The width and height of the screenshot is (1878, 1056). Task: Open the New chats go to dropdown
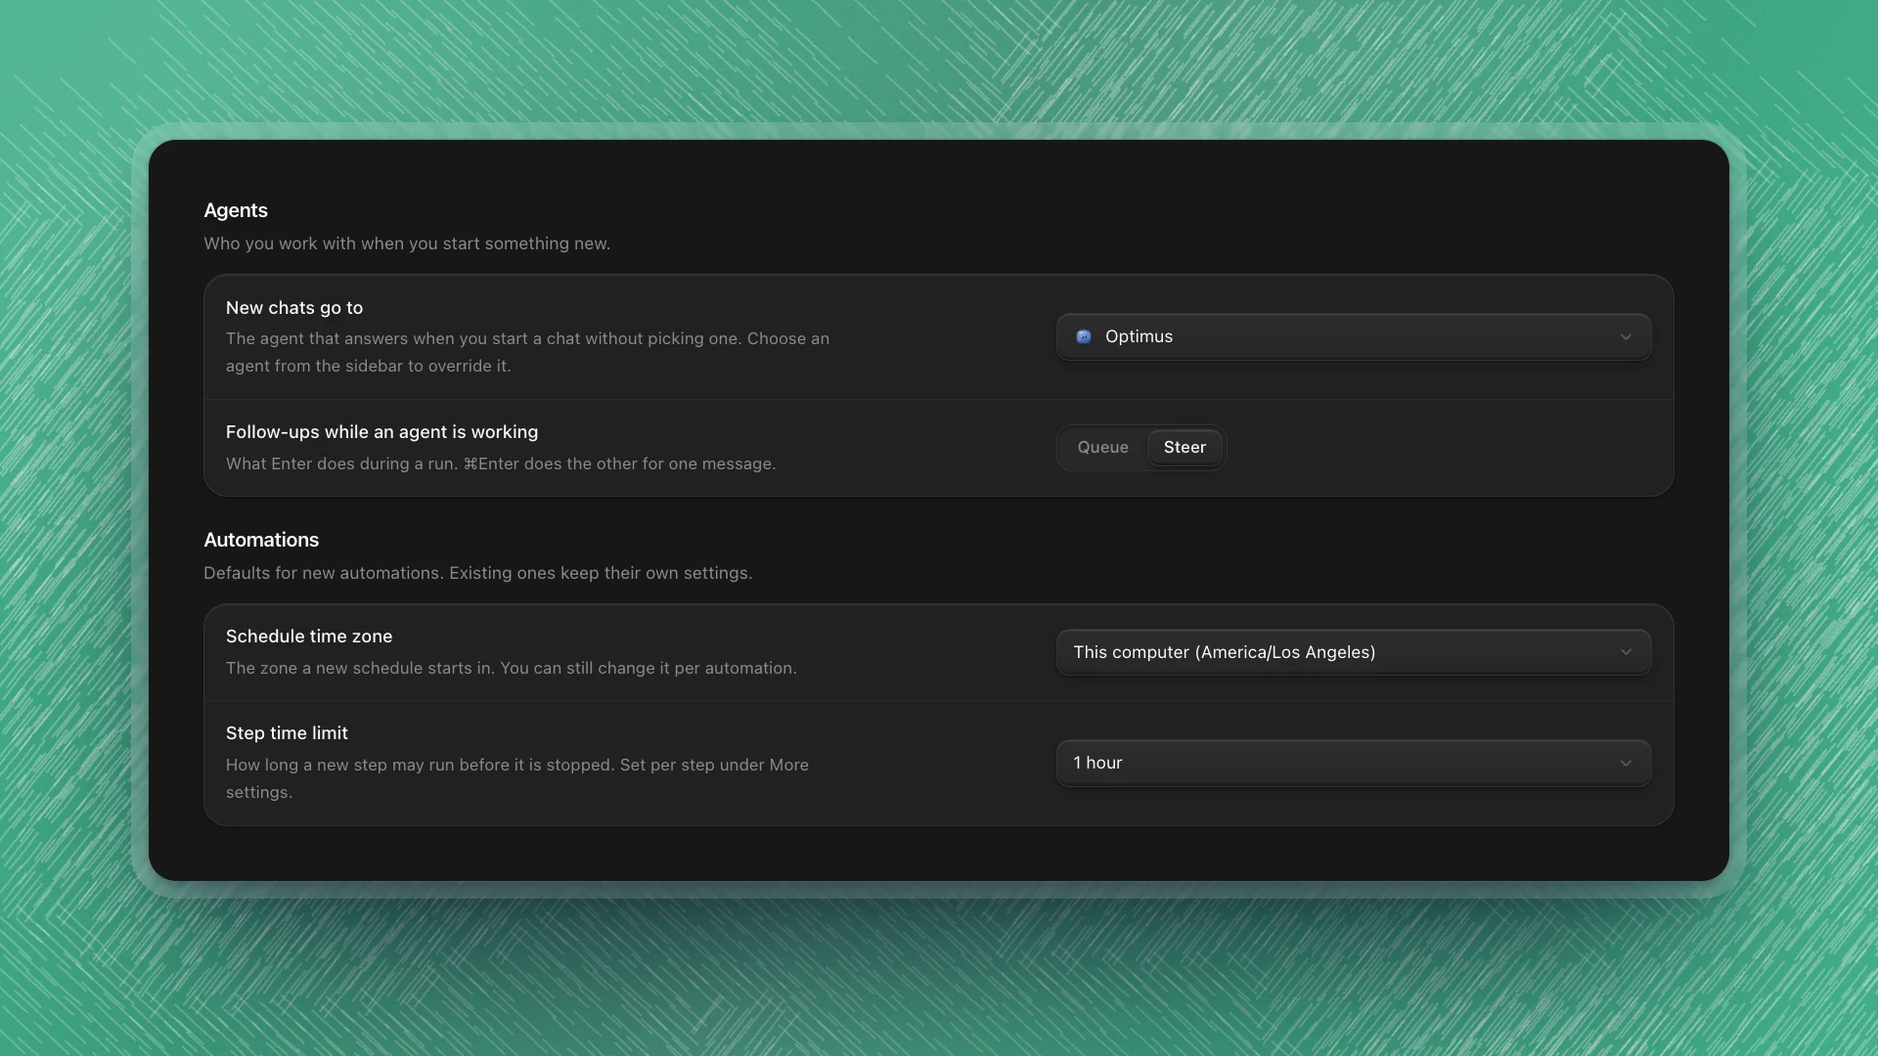coord(1354,336)
